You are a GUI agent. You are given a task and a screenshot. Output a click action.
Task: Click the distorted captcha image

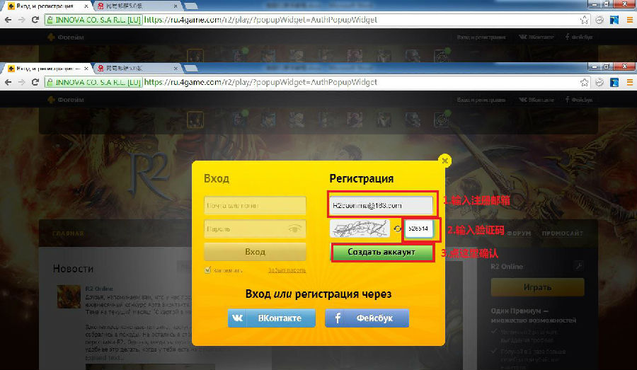click(x=360, y=229)
